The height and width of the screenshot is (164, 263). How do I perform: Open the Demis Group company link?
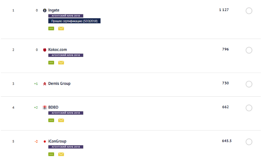click(59, 84)
